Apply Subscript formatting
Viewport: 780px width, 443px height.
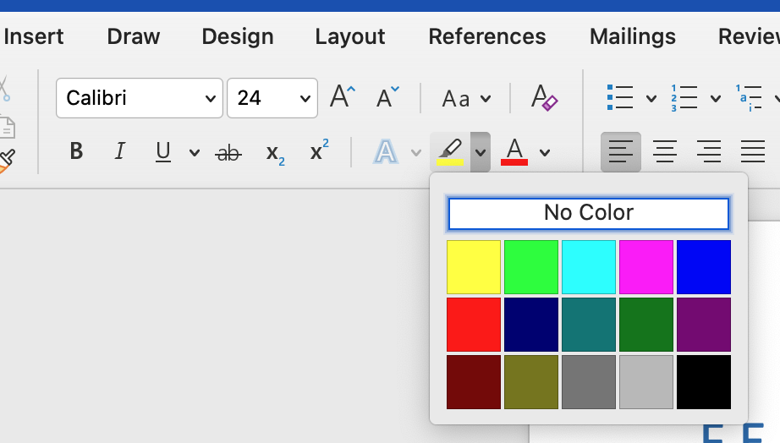coord(275,152)
